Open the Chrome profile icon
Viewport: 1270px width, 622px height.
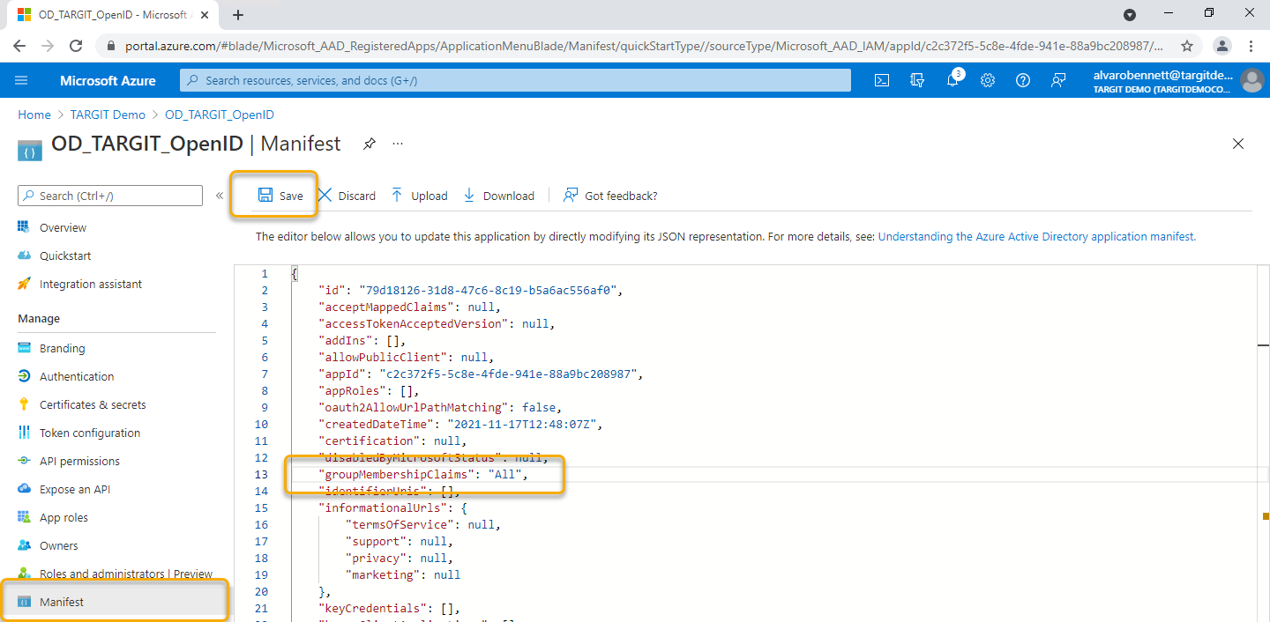click(1221, 46)
